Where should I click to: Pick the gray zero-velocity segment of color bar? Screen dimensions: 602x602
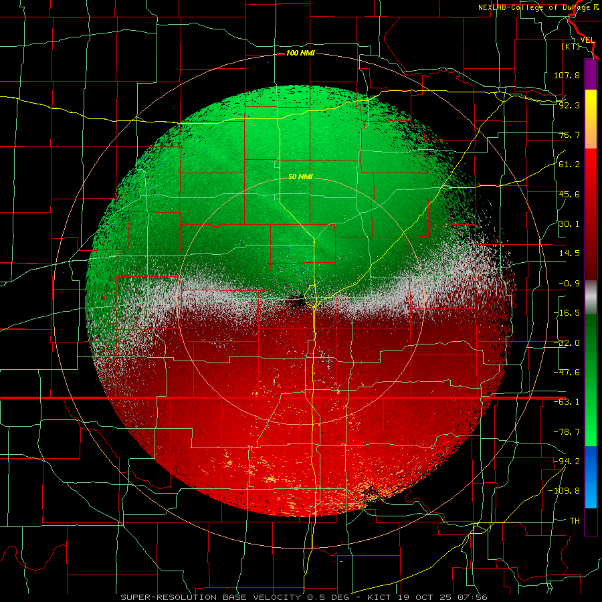pos(591,298)
